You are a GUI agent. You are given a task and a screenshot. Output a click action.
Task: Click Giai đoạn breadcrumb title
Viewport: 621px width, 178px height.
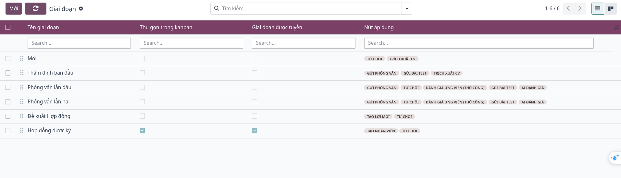(x=63, y=9)
